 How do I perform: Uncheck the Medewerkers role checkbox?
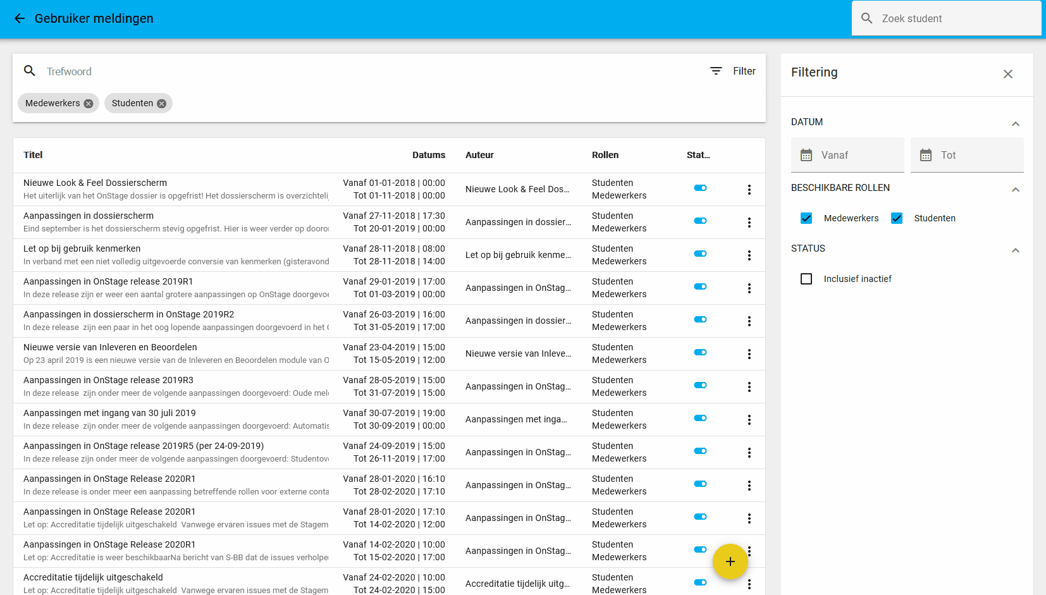click(x=806, y=218)
